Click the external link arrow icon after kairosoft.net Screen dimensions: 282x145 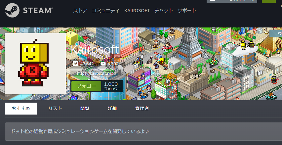tap(115, 73)
